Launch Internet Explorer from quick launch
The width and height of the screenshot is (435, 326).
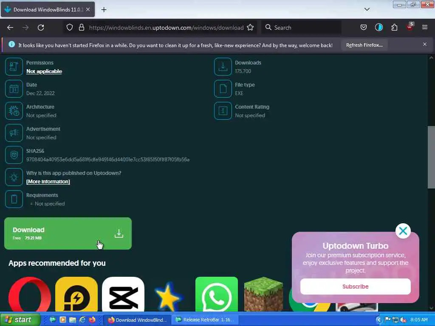point(82,320)
